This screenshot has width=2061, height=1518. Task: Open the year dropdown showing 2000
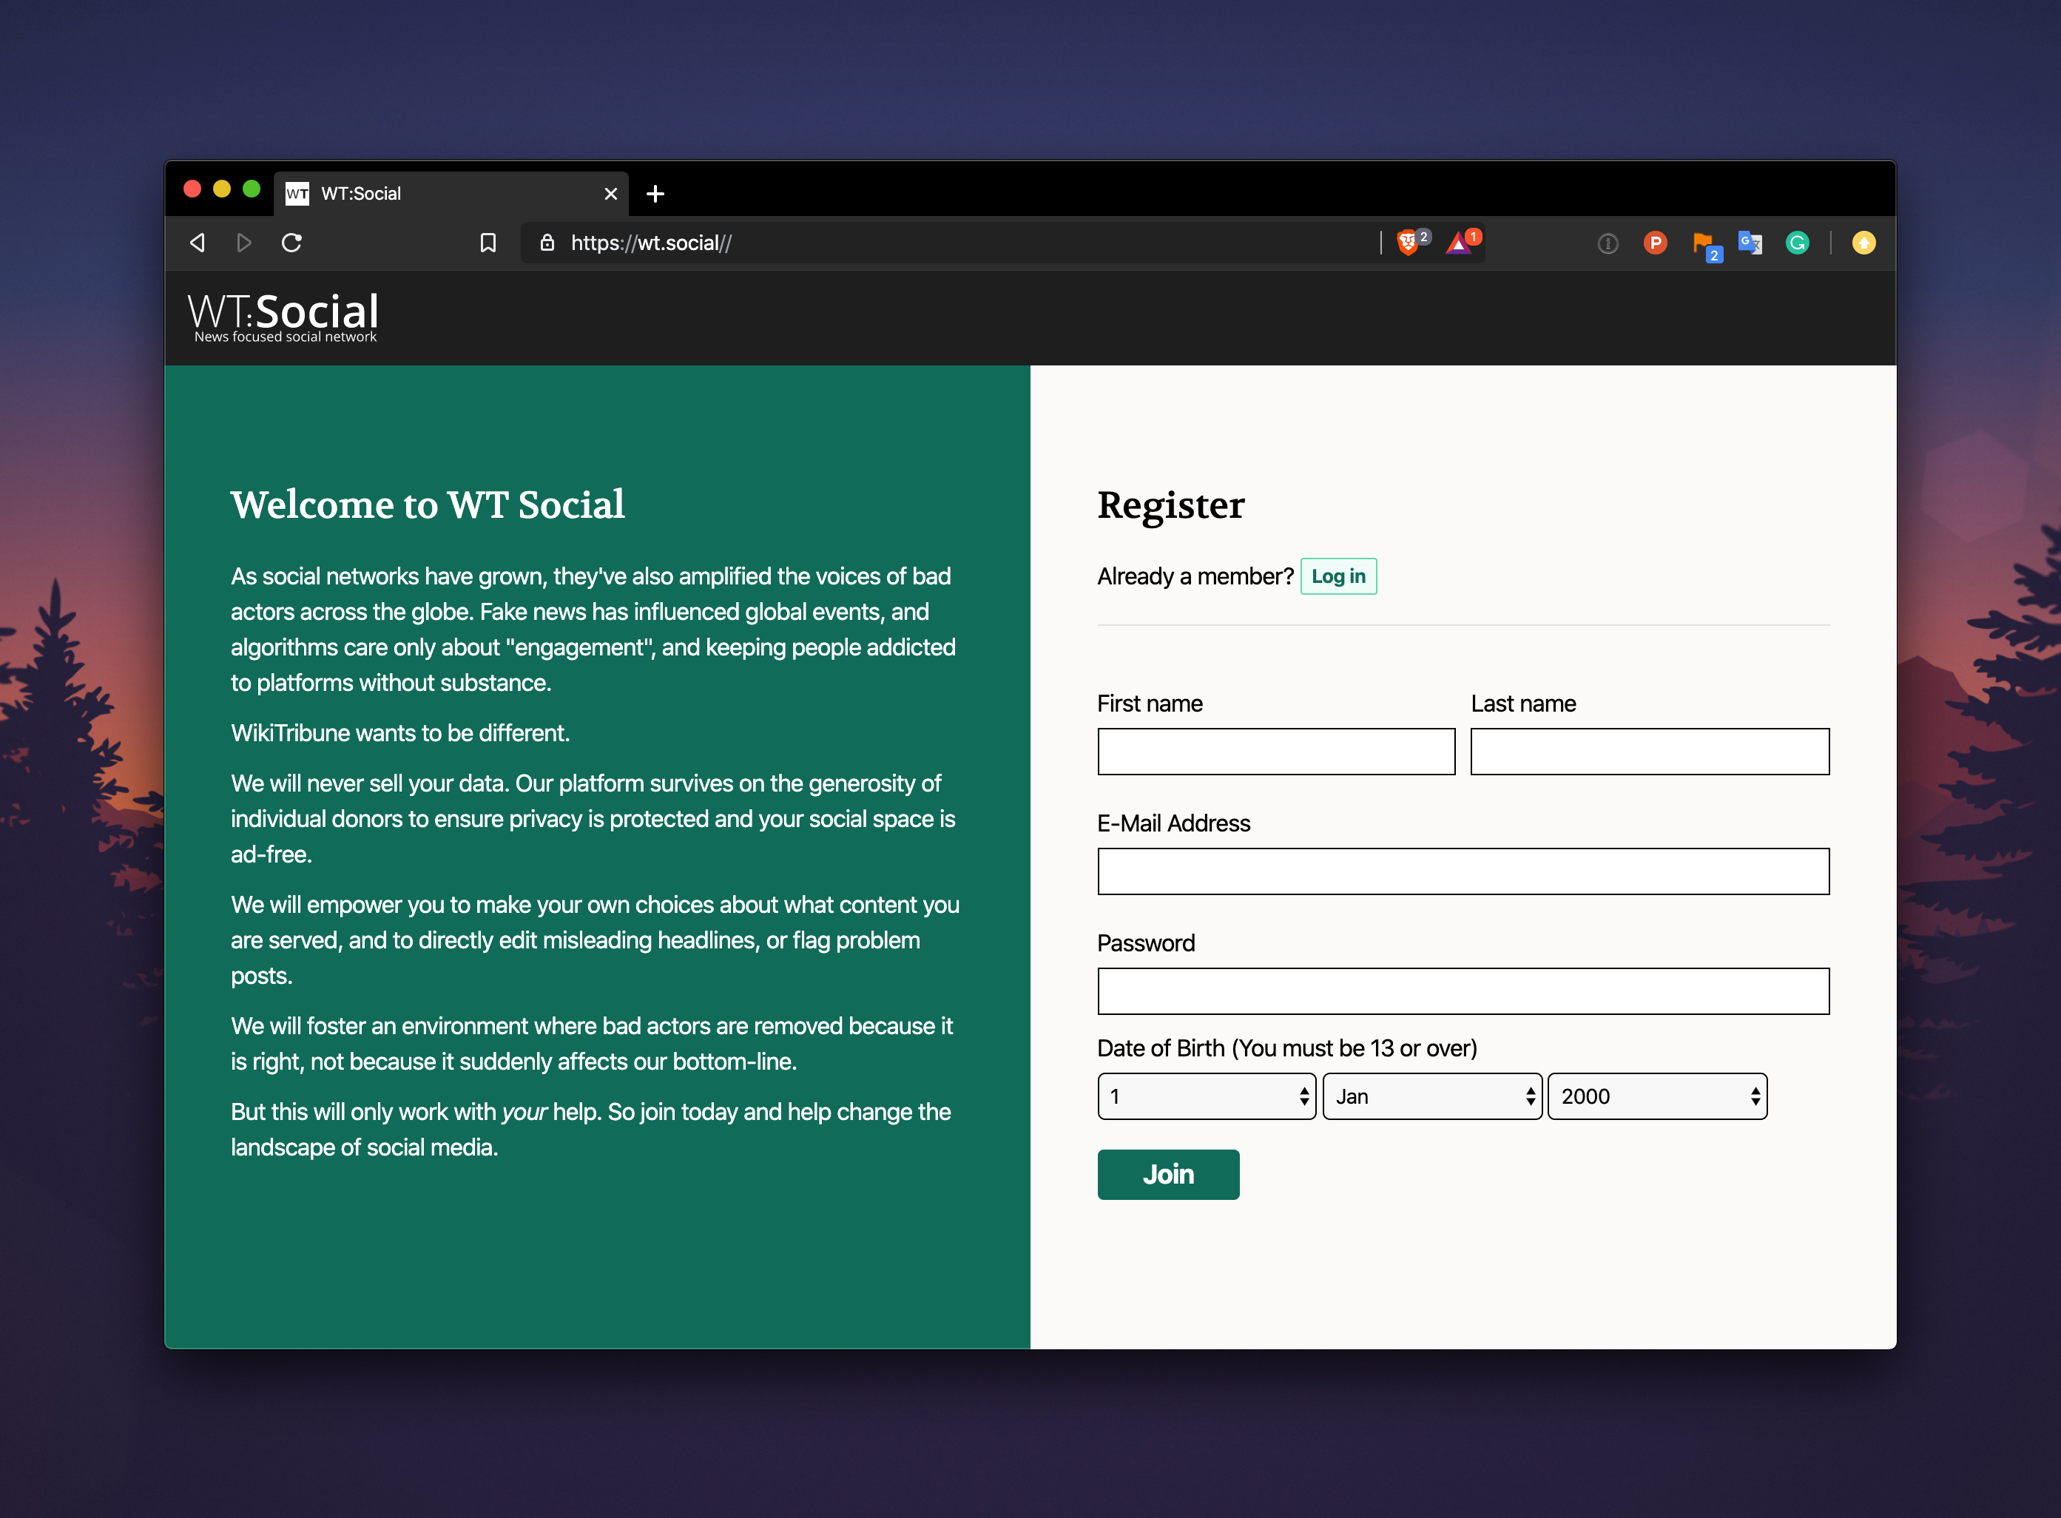(1656, 1096)
